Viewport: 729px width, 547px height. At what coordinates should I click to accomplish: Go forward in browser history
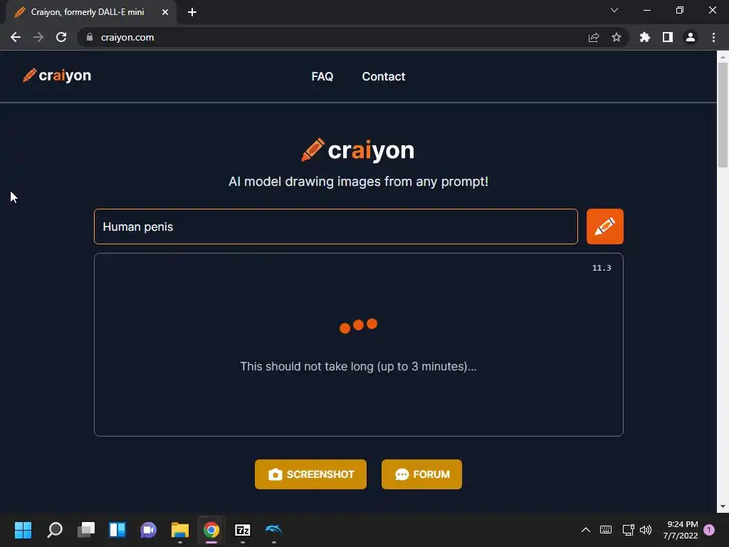pos(38,37)
